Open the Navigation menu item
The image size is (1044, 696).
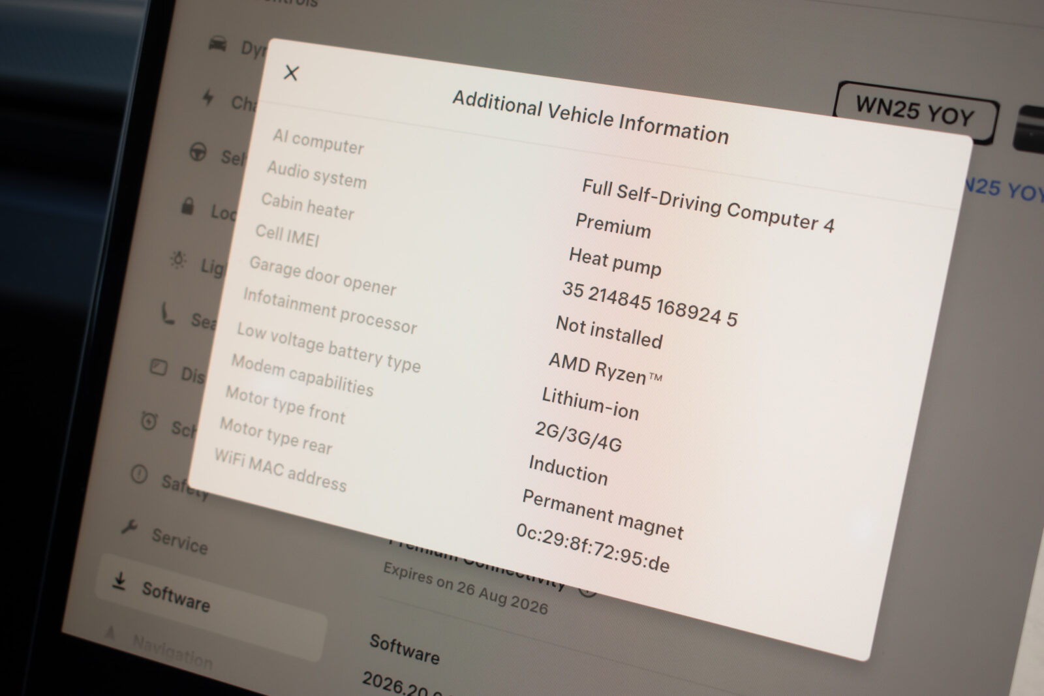[172, 652]
